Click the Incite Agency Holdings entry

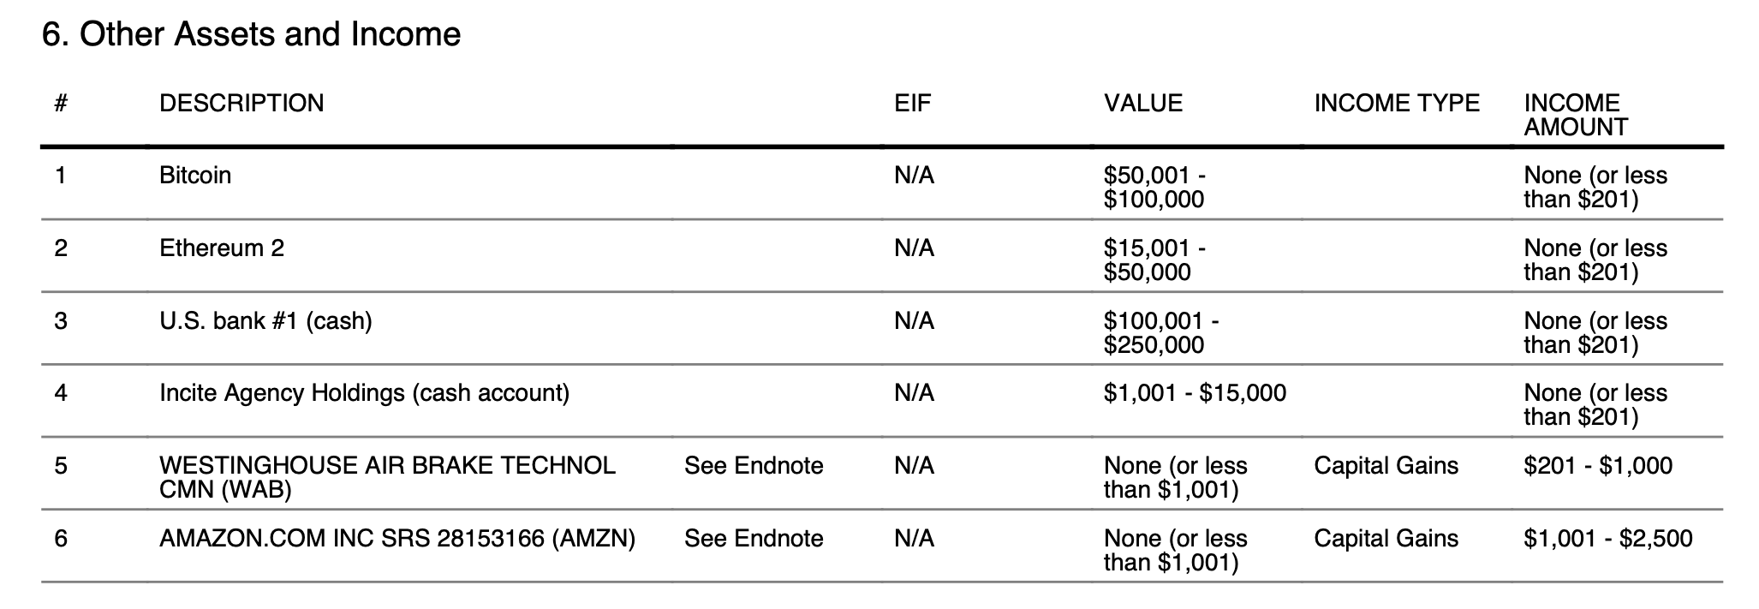click(x=364, y=393)
